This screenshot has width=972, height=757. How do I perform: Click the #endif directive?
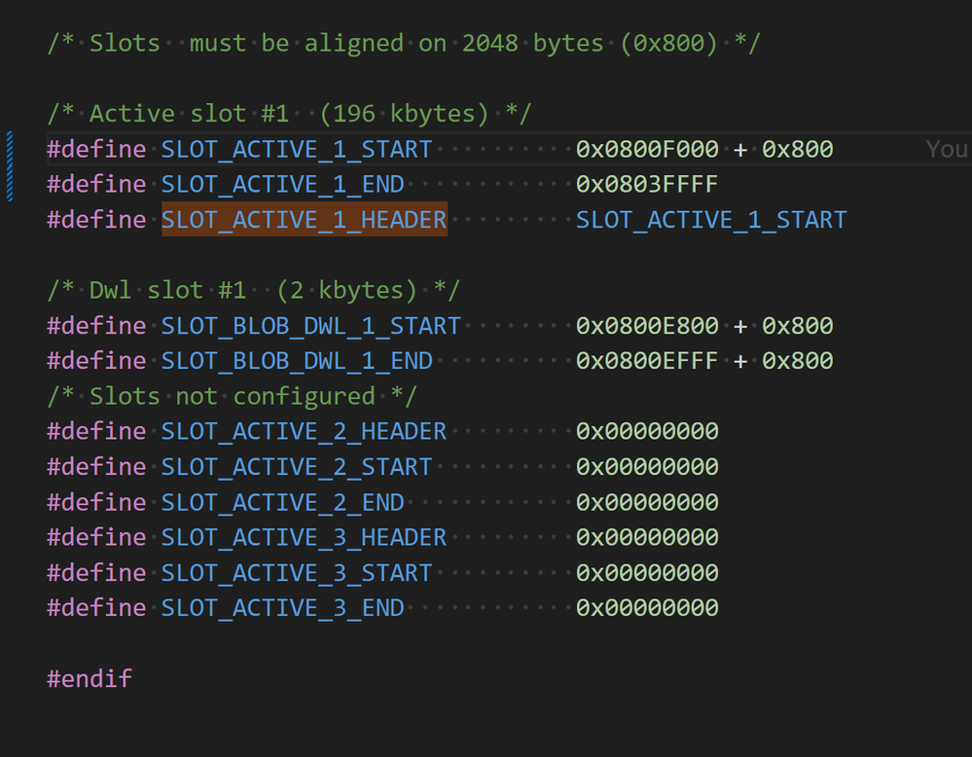click(90, 678)
